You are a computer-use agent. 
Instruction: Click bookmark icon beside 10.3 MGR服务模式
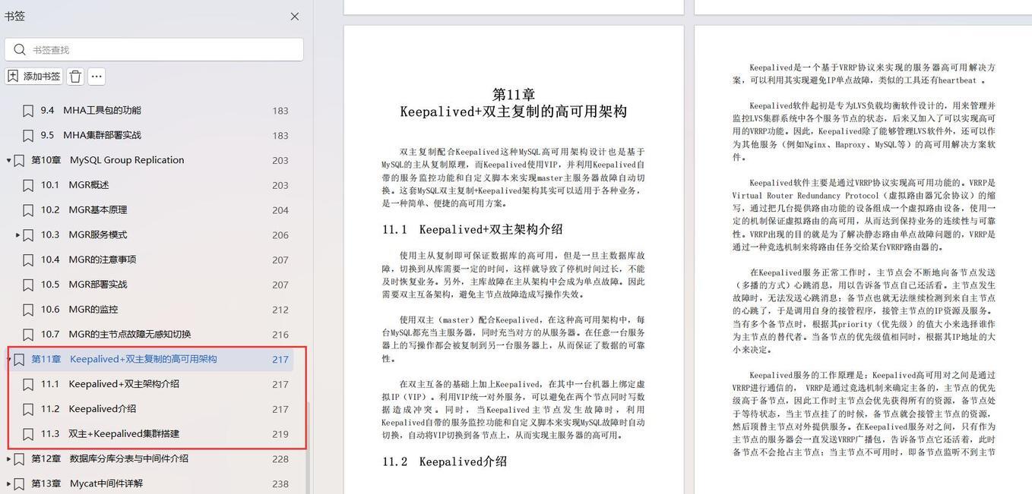(28, 235)
